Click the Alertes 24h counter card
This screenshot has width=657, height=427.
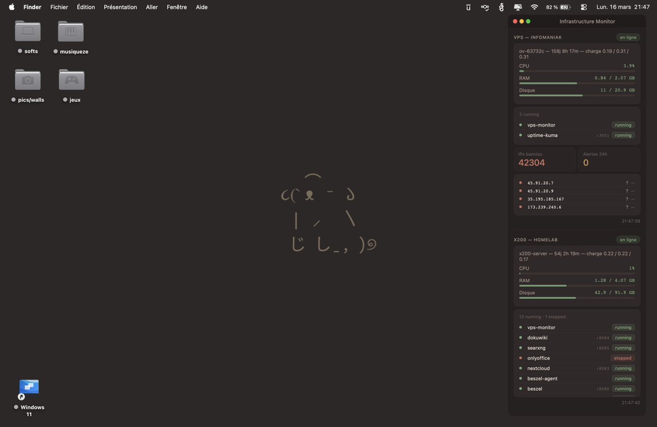(x=609, y=160)
